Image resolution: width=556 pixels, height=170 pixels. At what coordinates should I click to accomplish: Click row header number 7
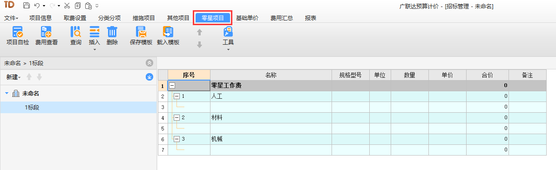pos(163,150)
